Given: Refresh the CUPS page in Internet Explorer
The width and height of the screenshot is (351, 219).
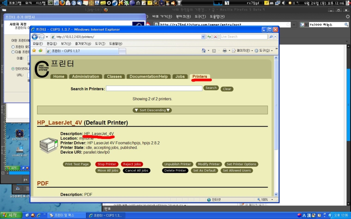Looking at the screenshot, I should (x=209, y=37).
